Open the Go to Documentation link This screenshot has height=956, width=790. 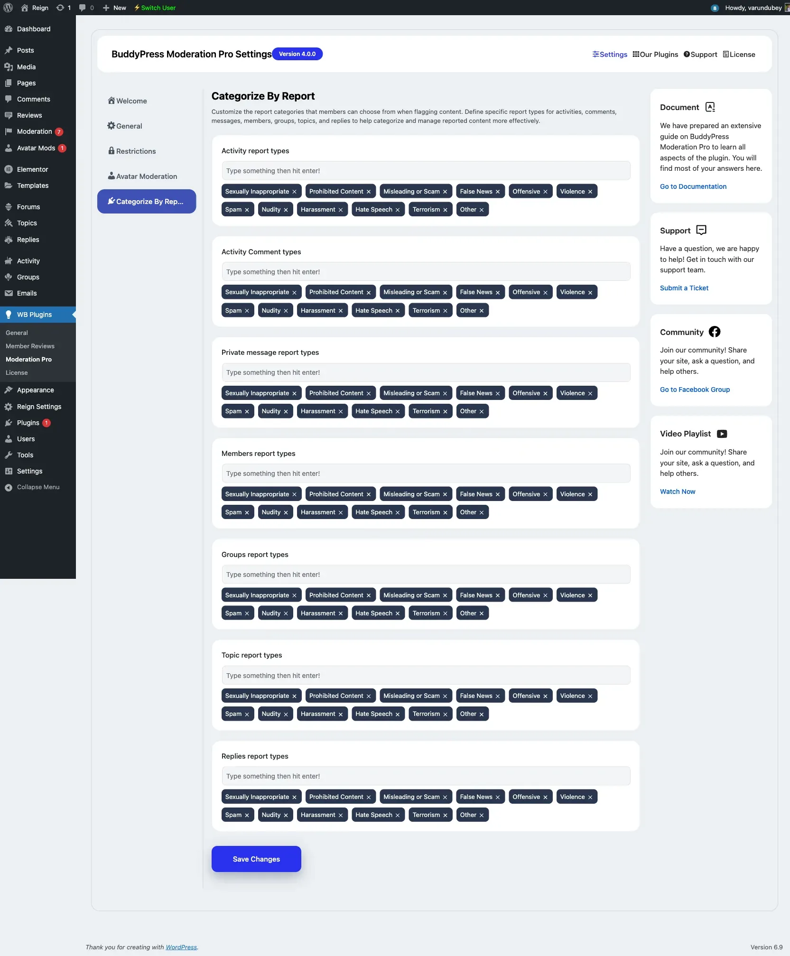(x=693, y=186)
